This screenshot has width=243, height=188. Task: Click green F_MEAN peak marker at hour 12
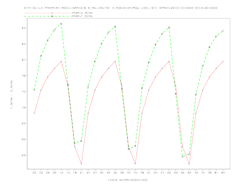[x=61, y=24]
